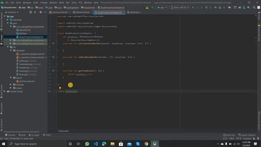This screenshot has height=147, width=261.
Task: Open the TODO tool window
Action: [x=47, y=135]
